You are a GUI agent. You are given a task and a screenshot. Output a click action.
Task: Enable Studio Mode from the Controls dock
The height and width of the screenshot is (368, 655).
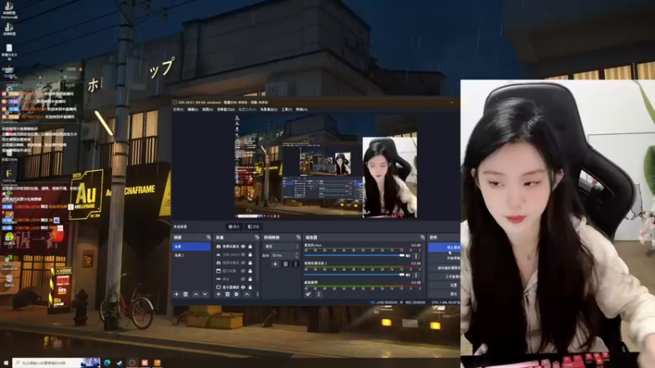pos(444,276)
